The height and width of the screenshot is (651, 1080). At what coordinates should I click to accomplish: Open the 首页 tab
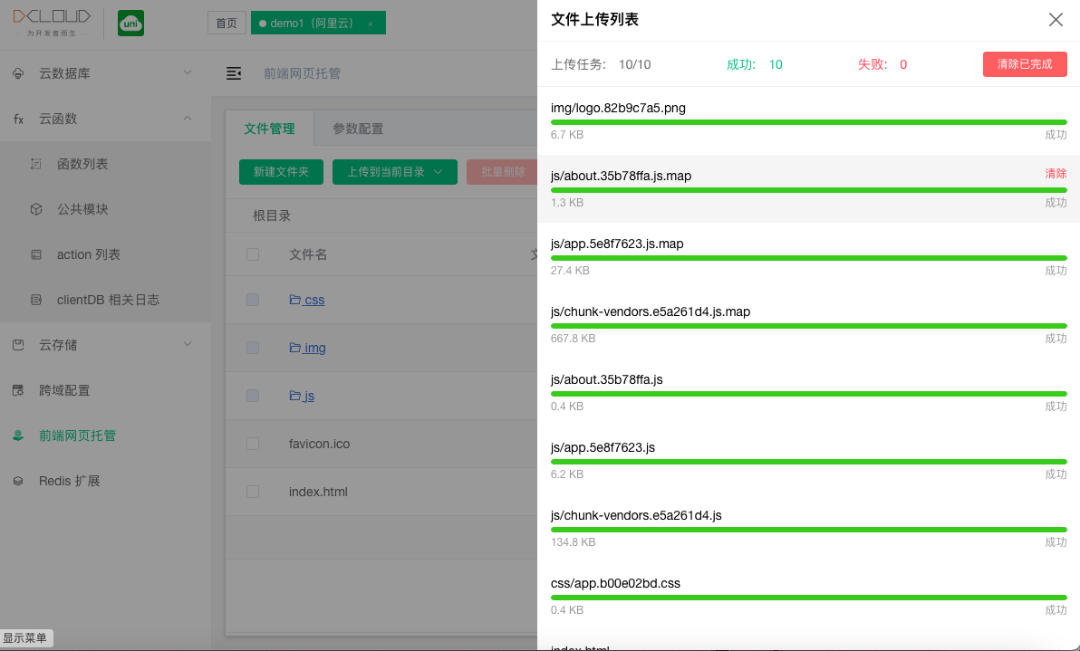click(227, 23)
